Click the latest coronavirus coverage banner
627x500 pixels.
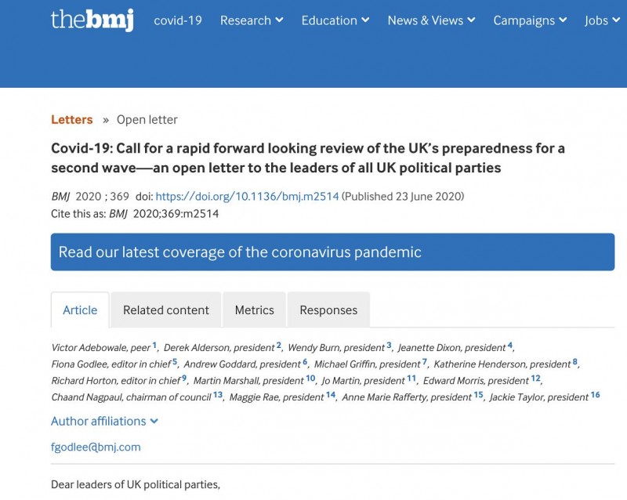click(x=332, y=252)
